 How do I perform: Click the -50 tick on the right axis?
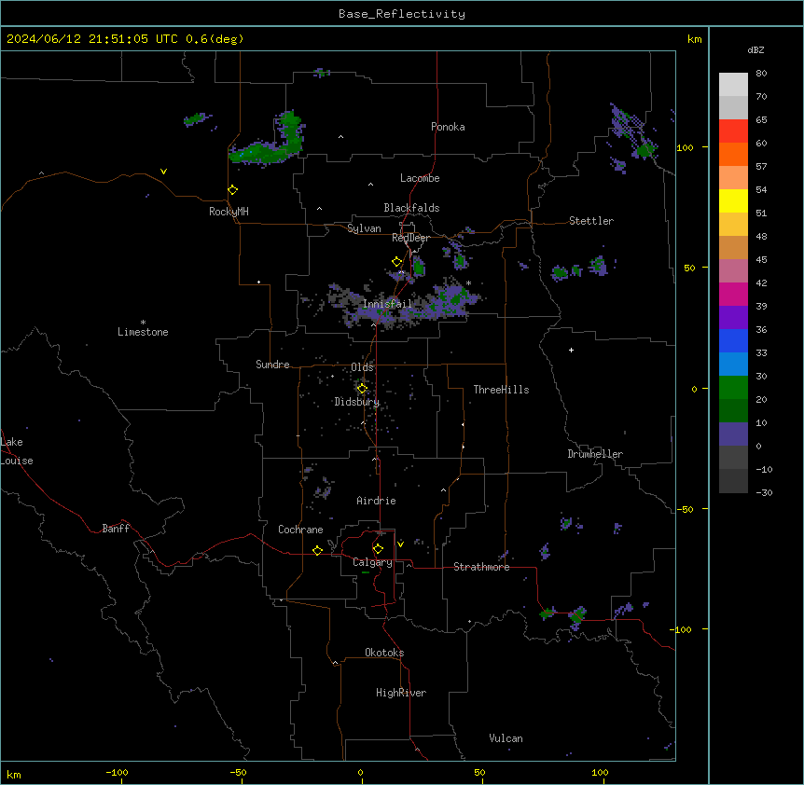tap(686, 509)
